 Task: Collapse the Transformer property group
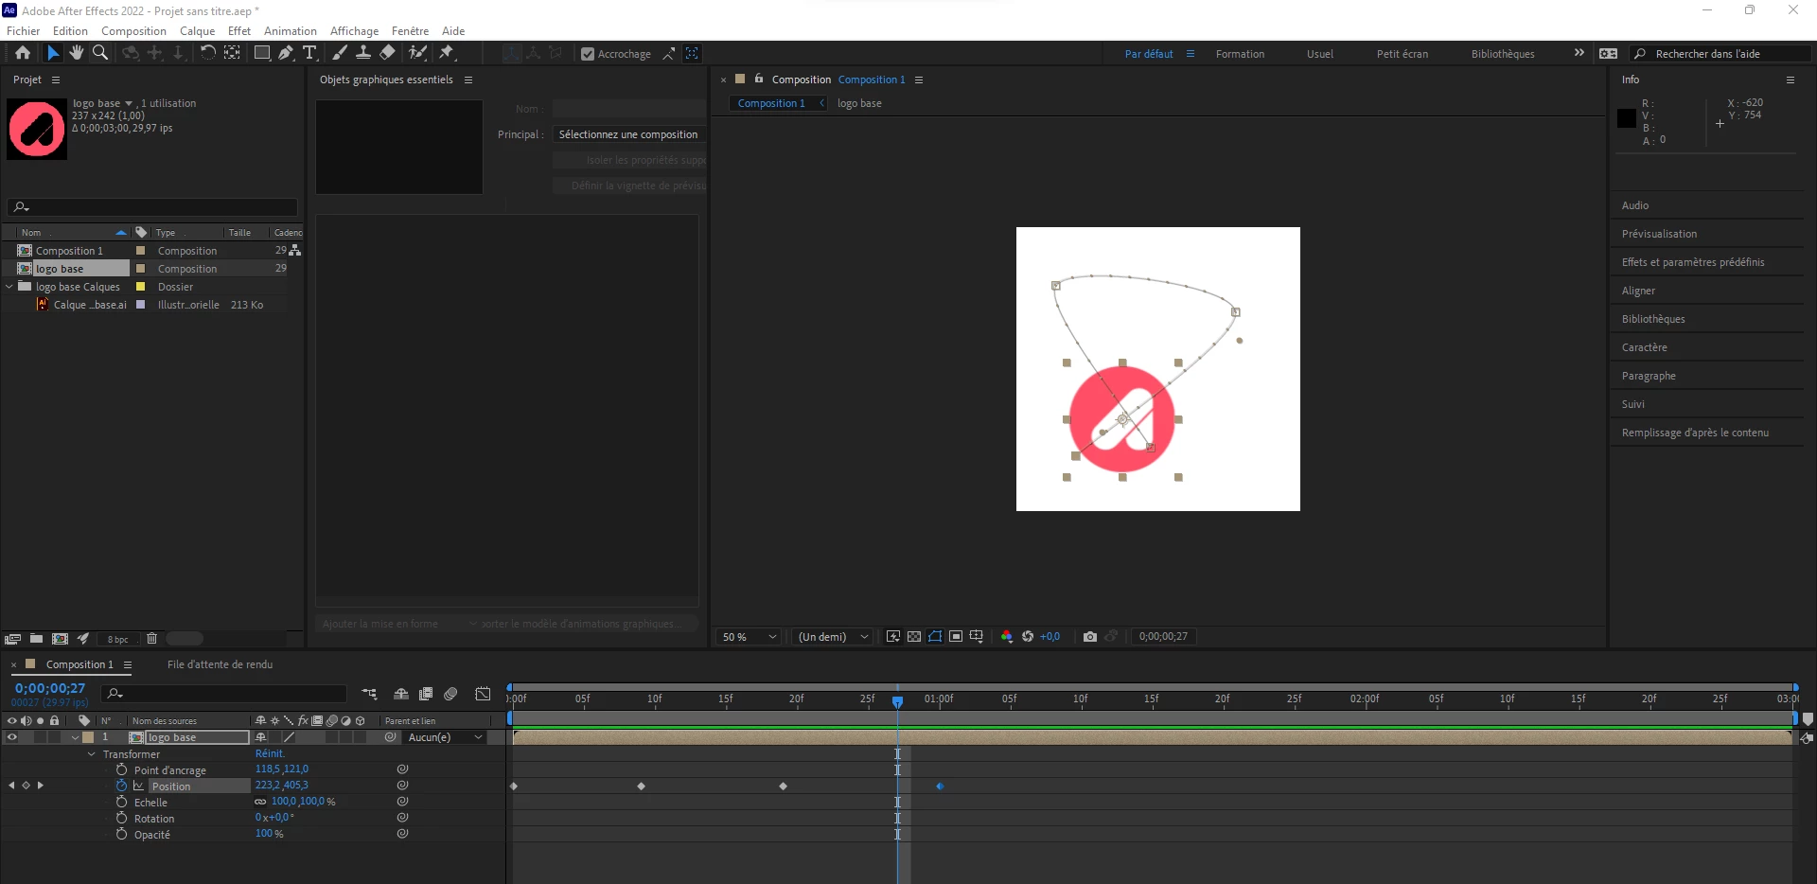(x=92, y=754)
